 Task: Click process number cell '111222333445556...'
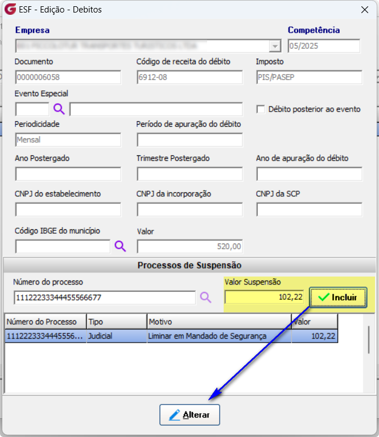[46, 336]
